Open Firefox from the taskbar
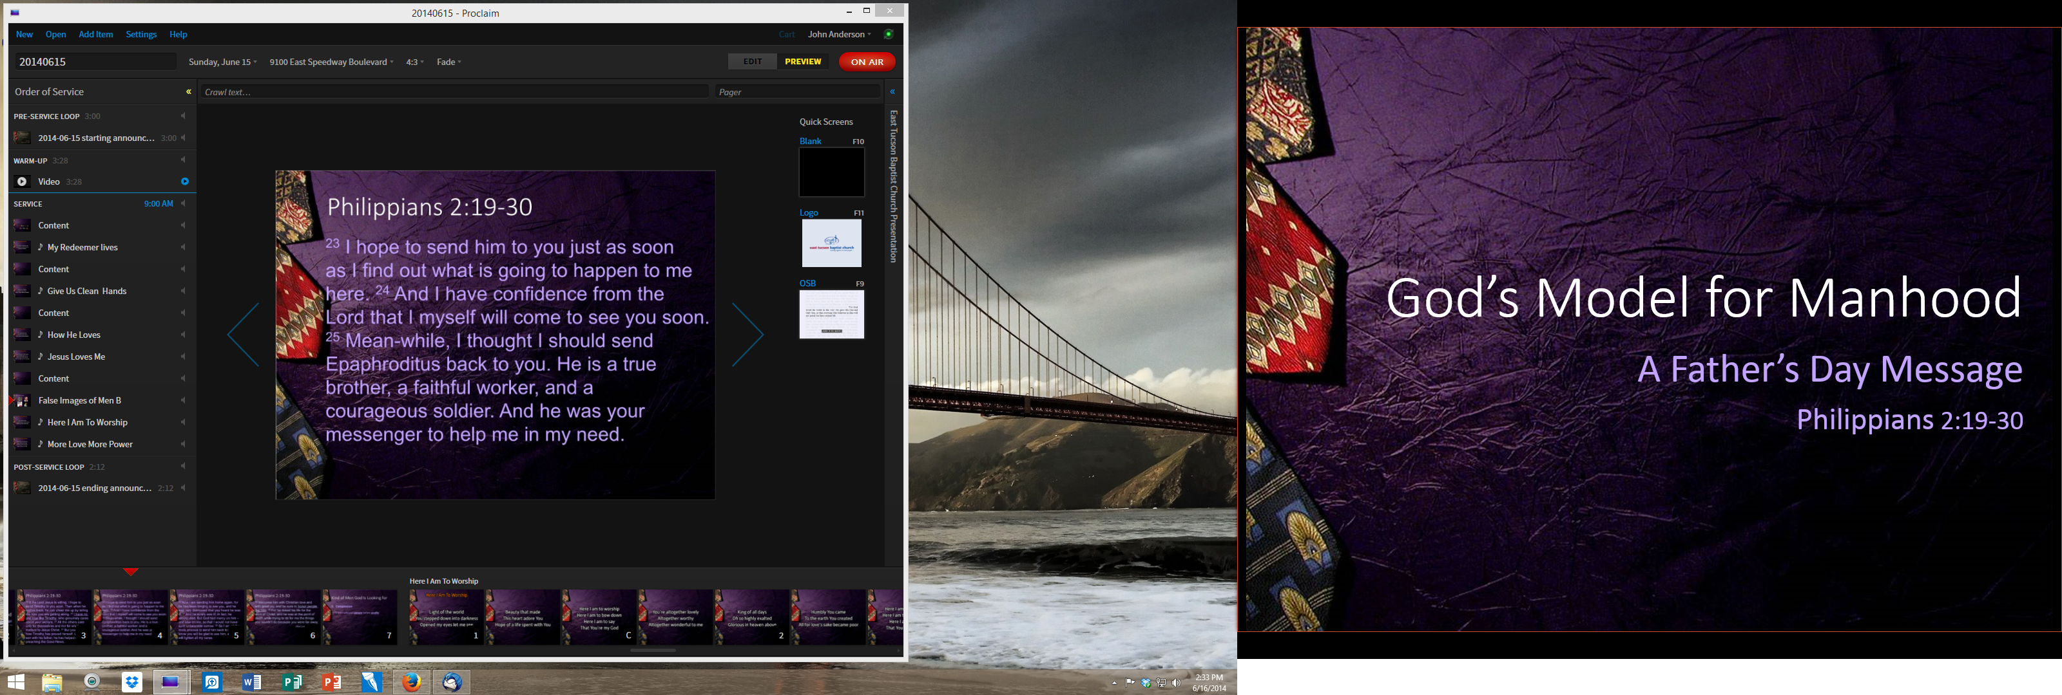 click(x=412, y=682)
